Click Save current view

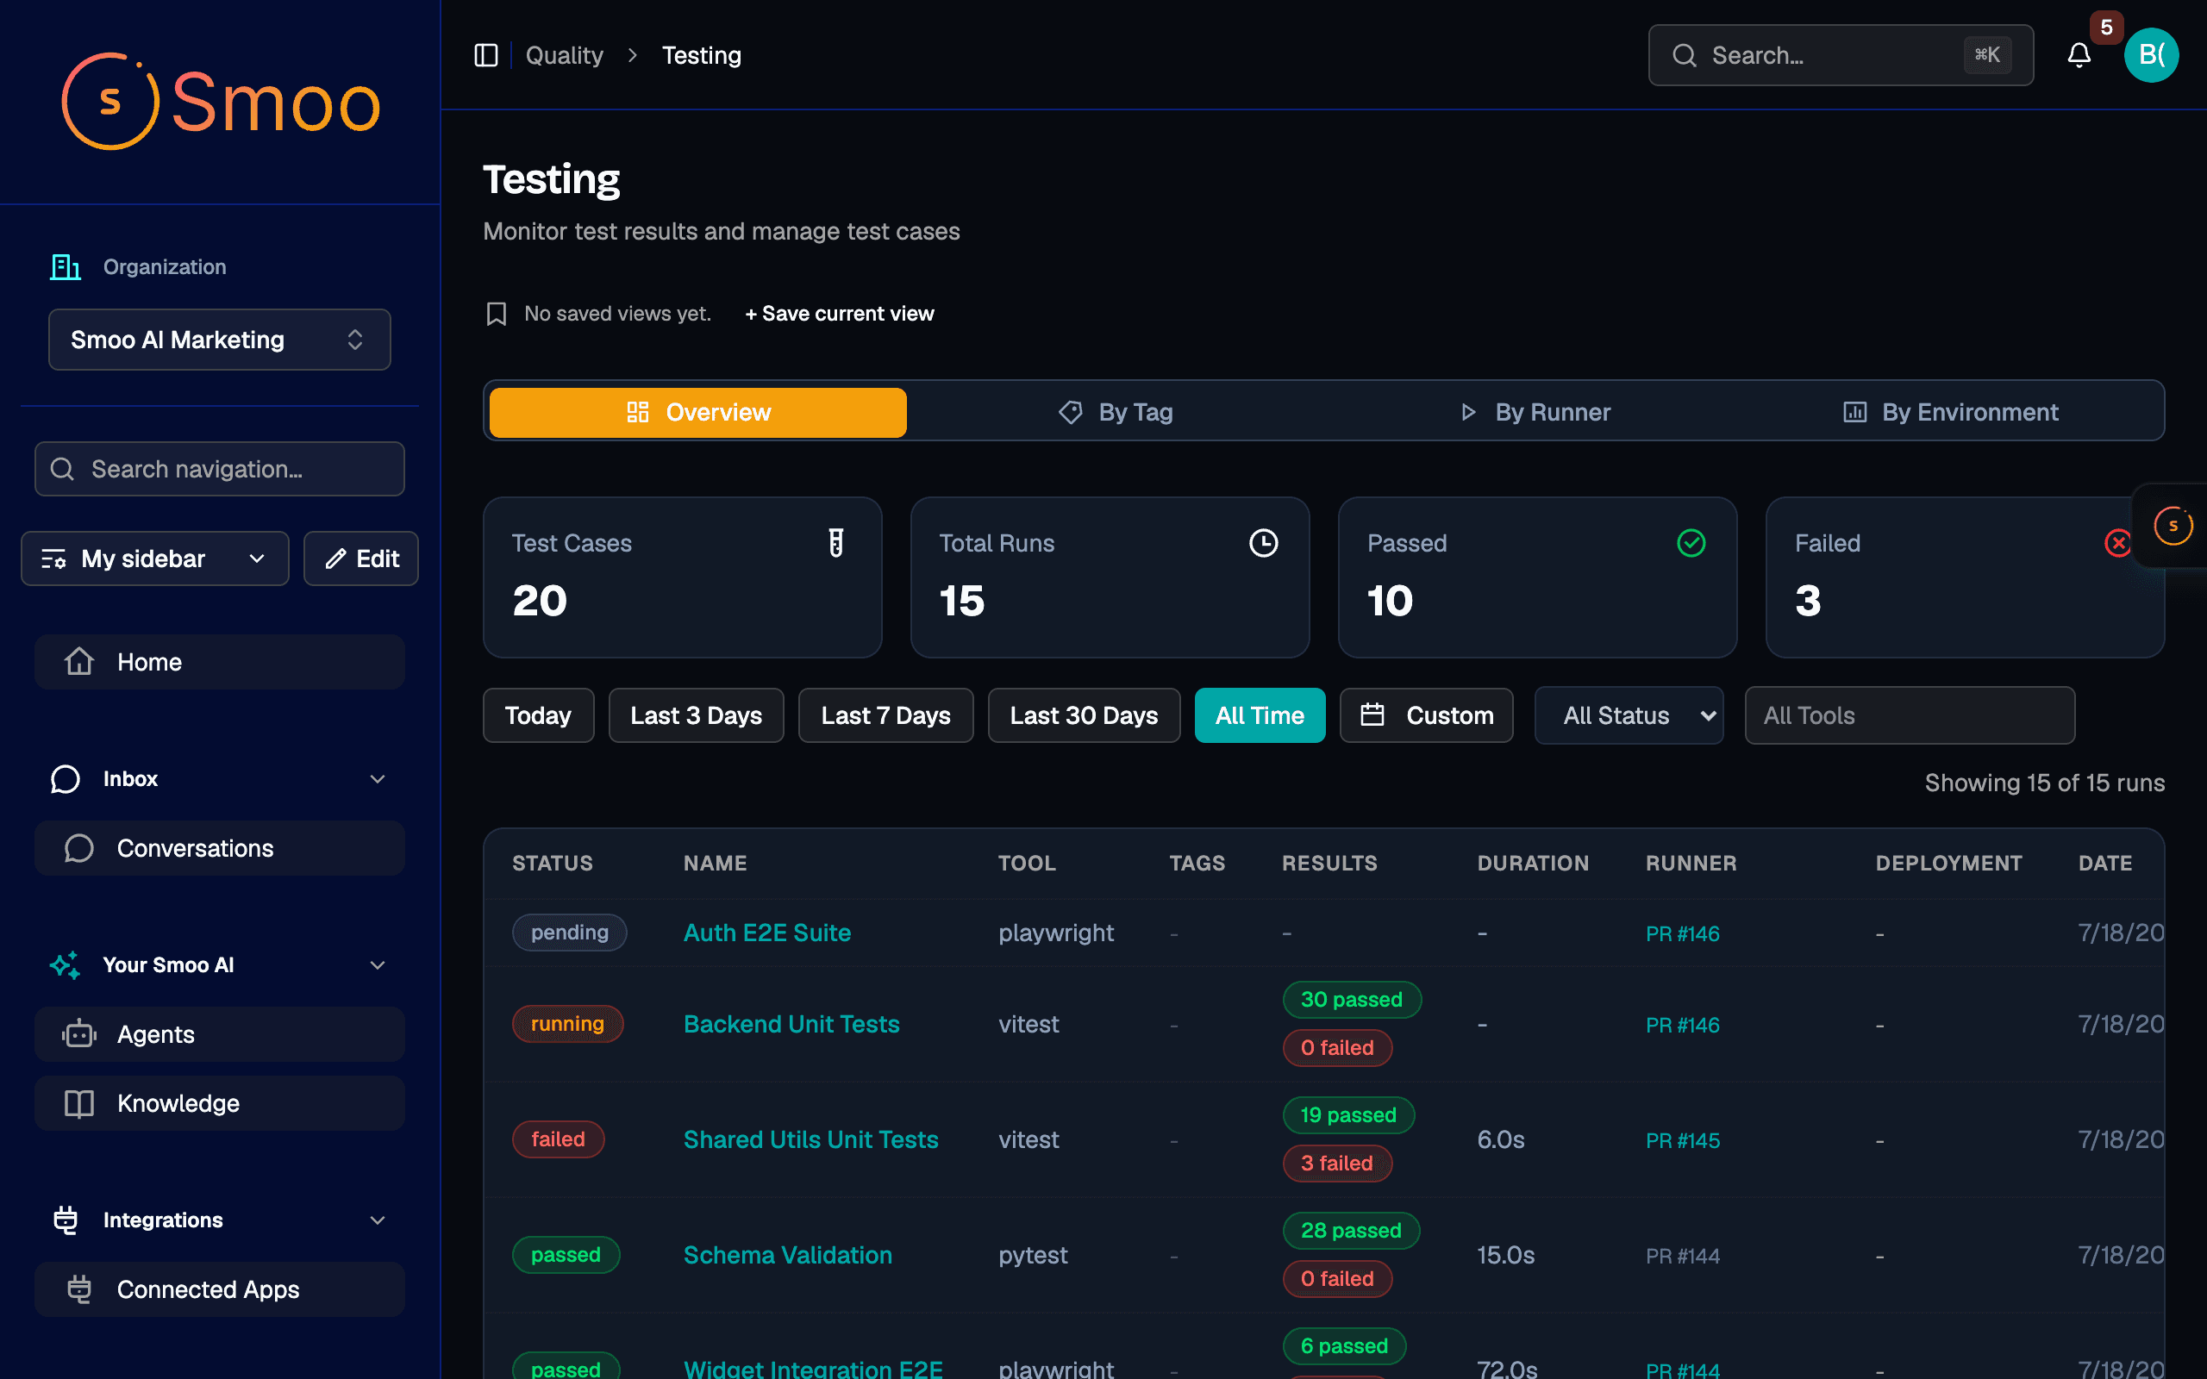(x=839, y=314)
